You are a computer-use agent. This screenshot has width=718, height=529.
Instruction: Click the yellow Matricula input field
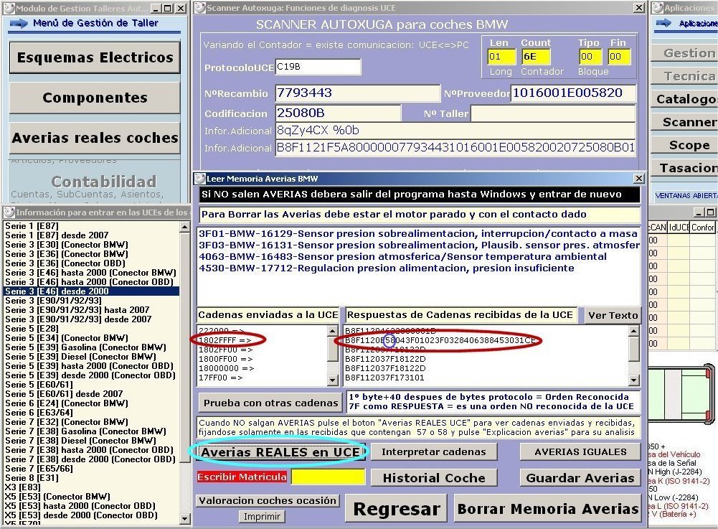[328, 477]
